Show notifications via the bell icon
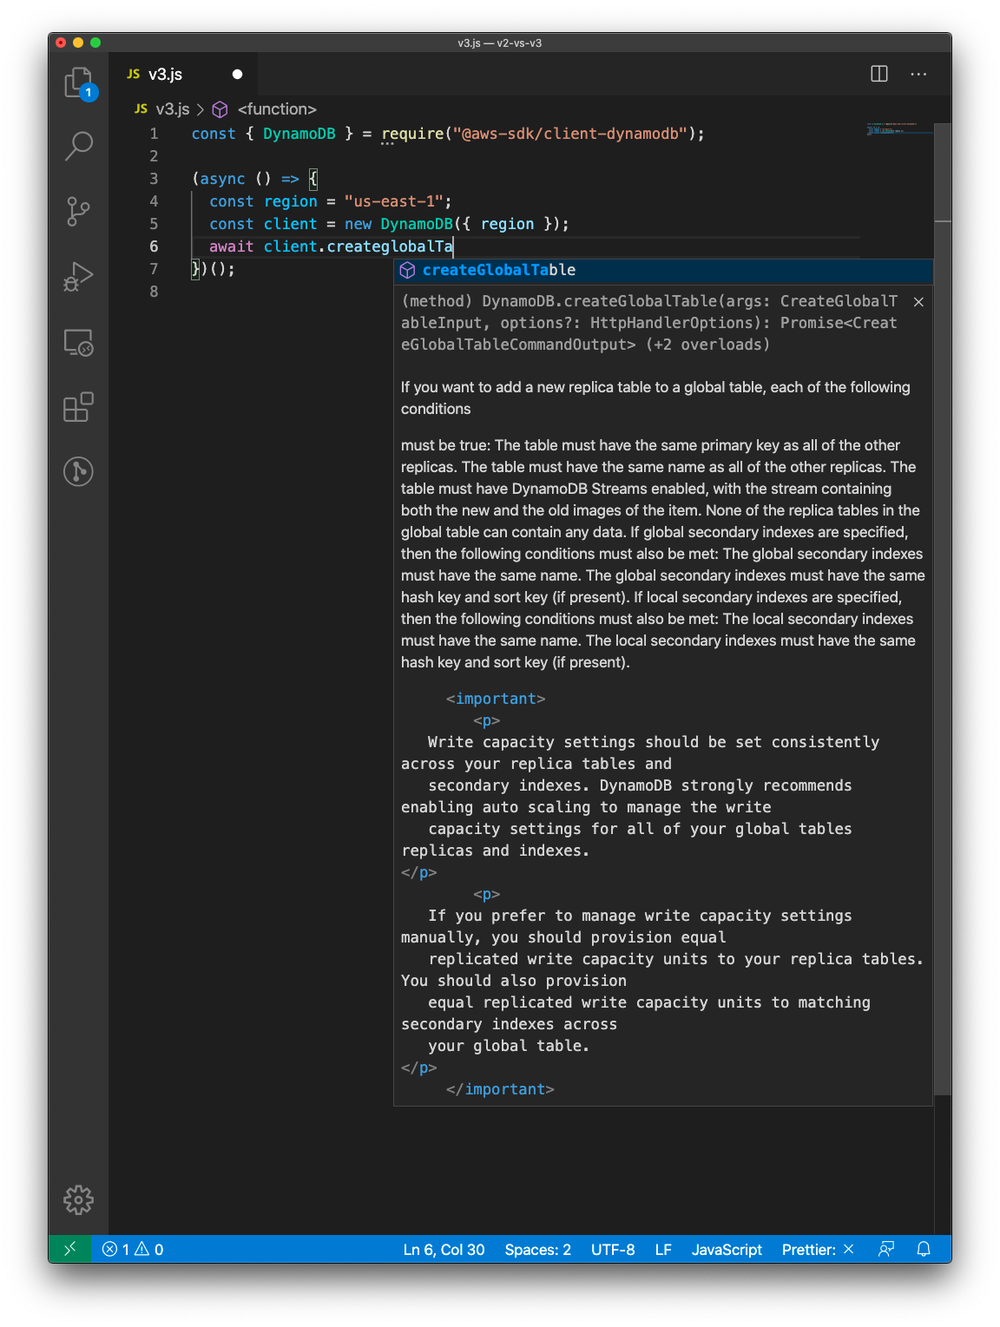This screenshot has width=1000, height=1327. tap(924, 1250)
